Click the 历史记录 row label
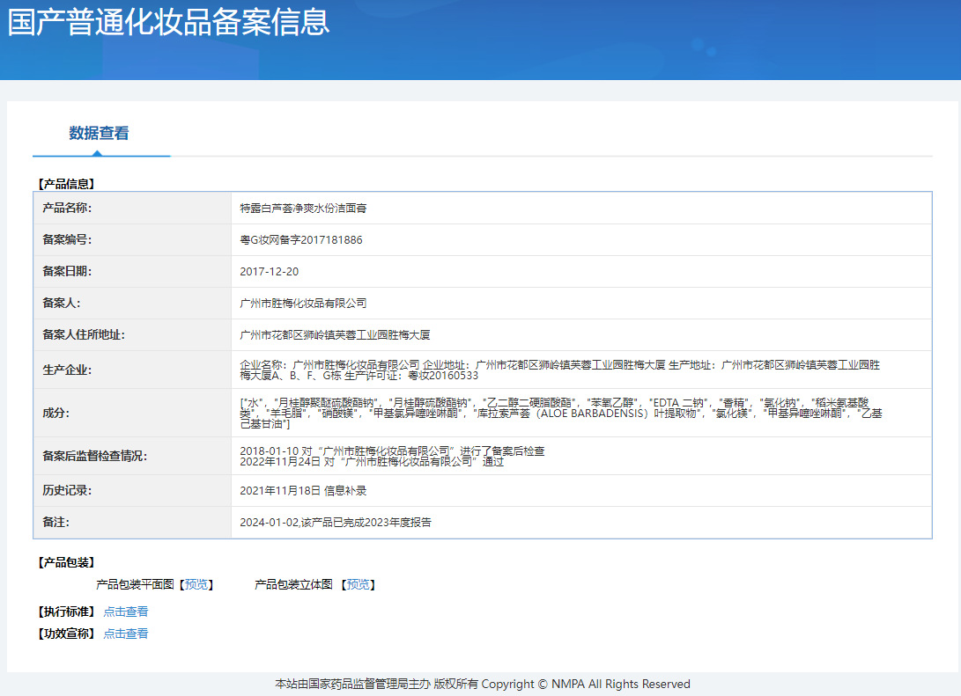 pyautogui.click(x=67, y=490)
